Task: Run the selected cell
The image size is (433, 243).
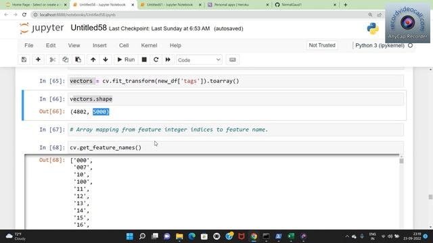Action: pyautogui.click(x=126, y=59)
